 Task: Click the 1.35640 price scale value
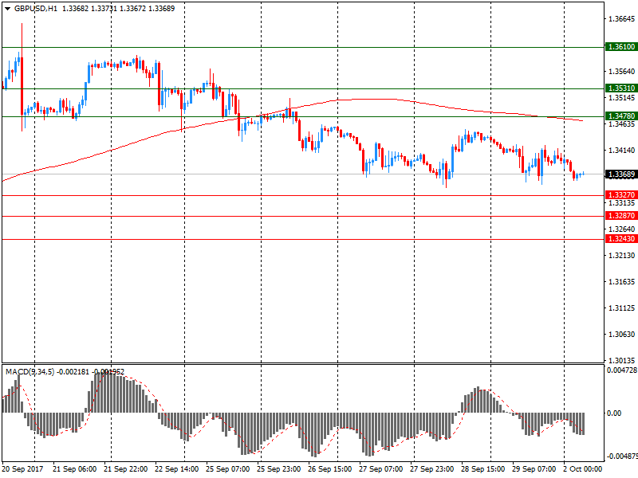coord(621,72)
